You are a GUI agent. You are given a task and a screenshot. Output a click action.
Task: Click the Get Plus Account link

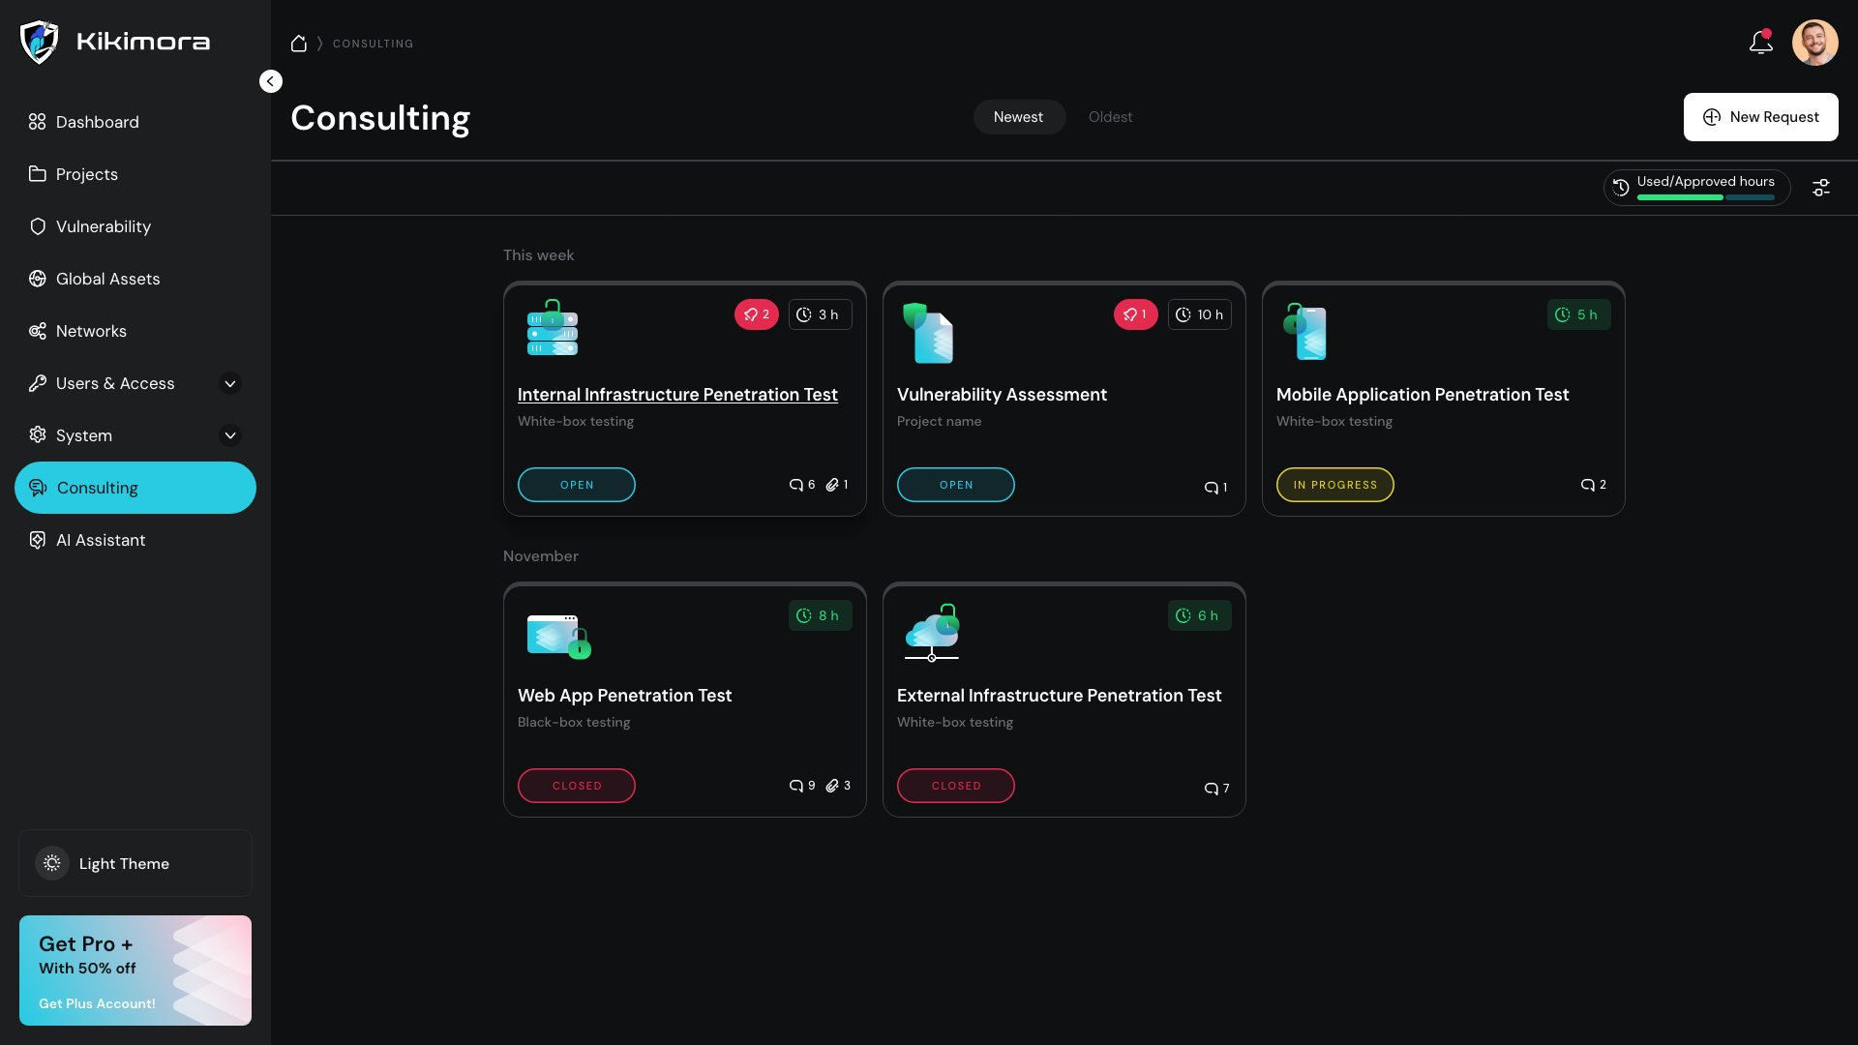pos(97,1003)
